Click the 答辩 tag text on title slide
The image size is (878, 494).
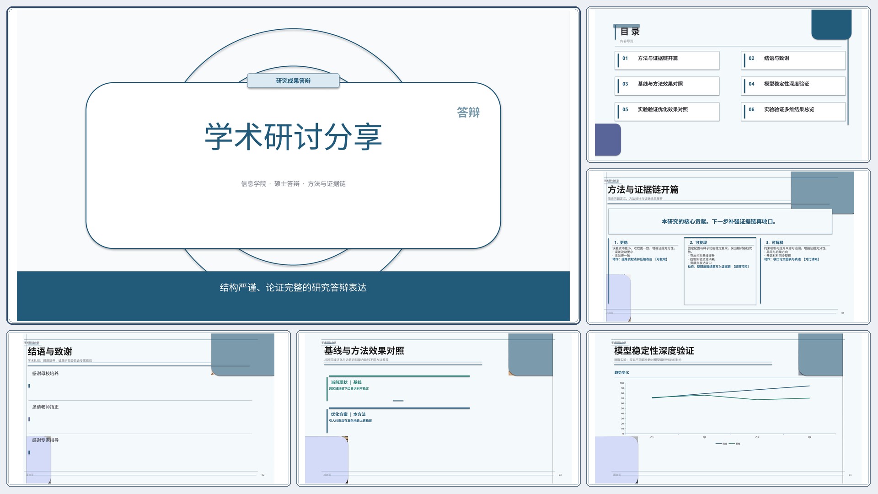pos(468,112)
